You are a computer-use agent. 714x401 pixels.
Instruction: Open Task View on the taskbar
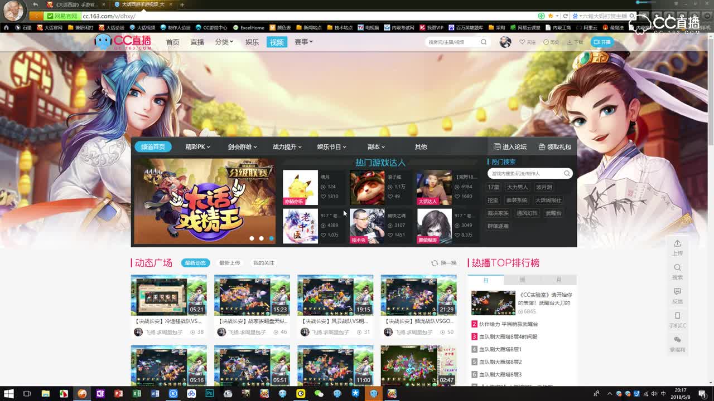pos(27,394)
